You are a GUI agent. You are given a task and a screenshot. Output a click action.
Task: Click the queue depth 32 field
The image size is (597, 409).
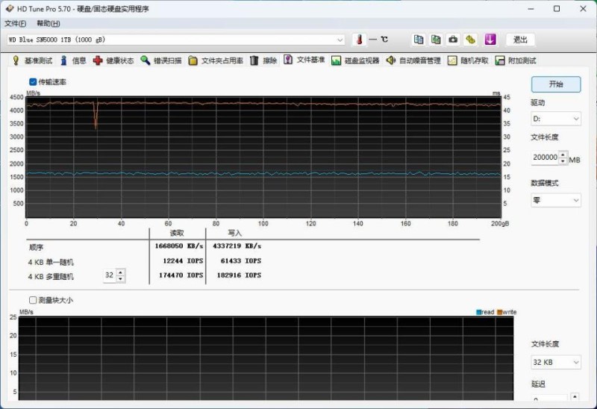(110, 275)
